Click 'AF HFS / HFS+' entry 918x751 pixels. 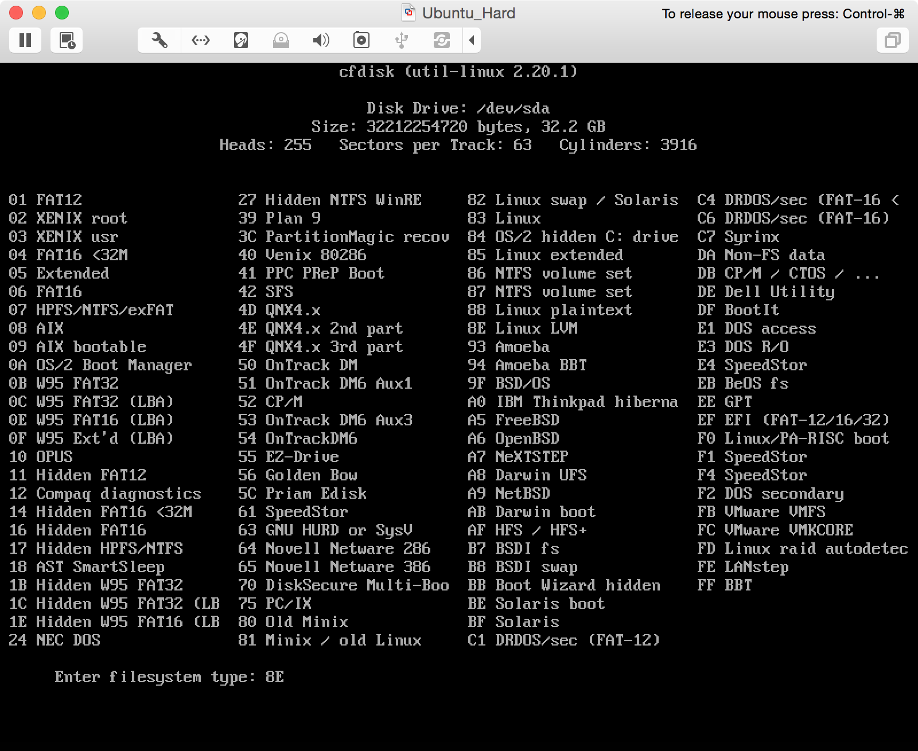point(527,530)
